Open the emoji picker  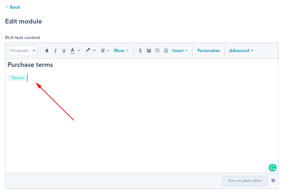coord(157,51)
